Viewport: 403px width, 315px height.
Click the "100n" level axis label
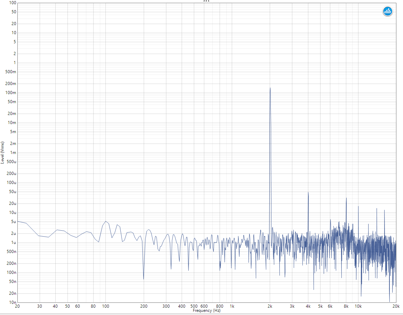pyautogui.click(x=11, y=272)
